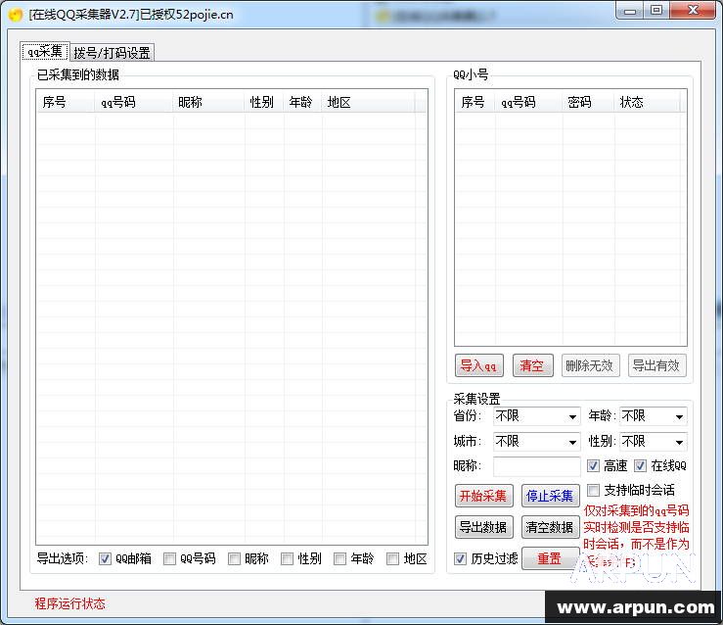
Task: Start collecting with 开始采集 button
Action: tap(483, 496)
